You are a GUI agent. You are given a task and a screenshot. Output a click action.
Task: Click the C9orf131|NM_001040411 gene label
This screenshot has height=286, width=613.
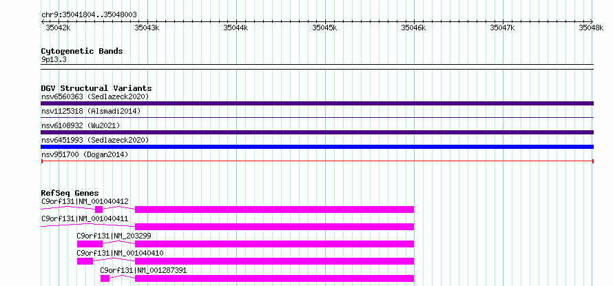pos(85,218)
